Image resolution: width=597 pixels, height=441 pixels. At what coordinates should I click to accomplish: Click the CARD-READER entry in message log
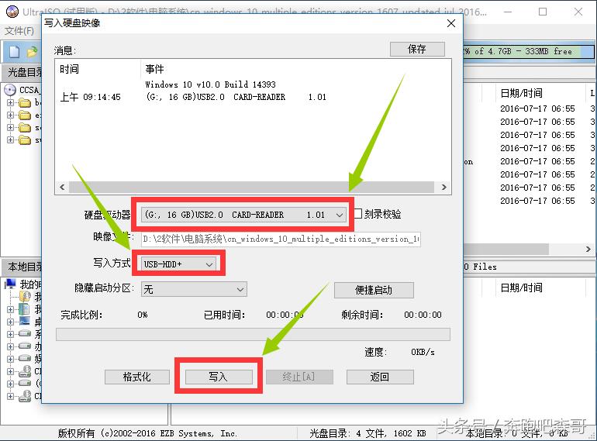click(x=236, y=97)
